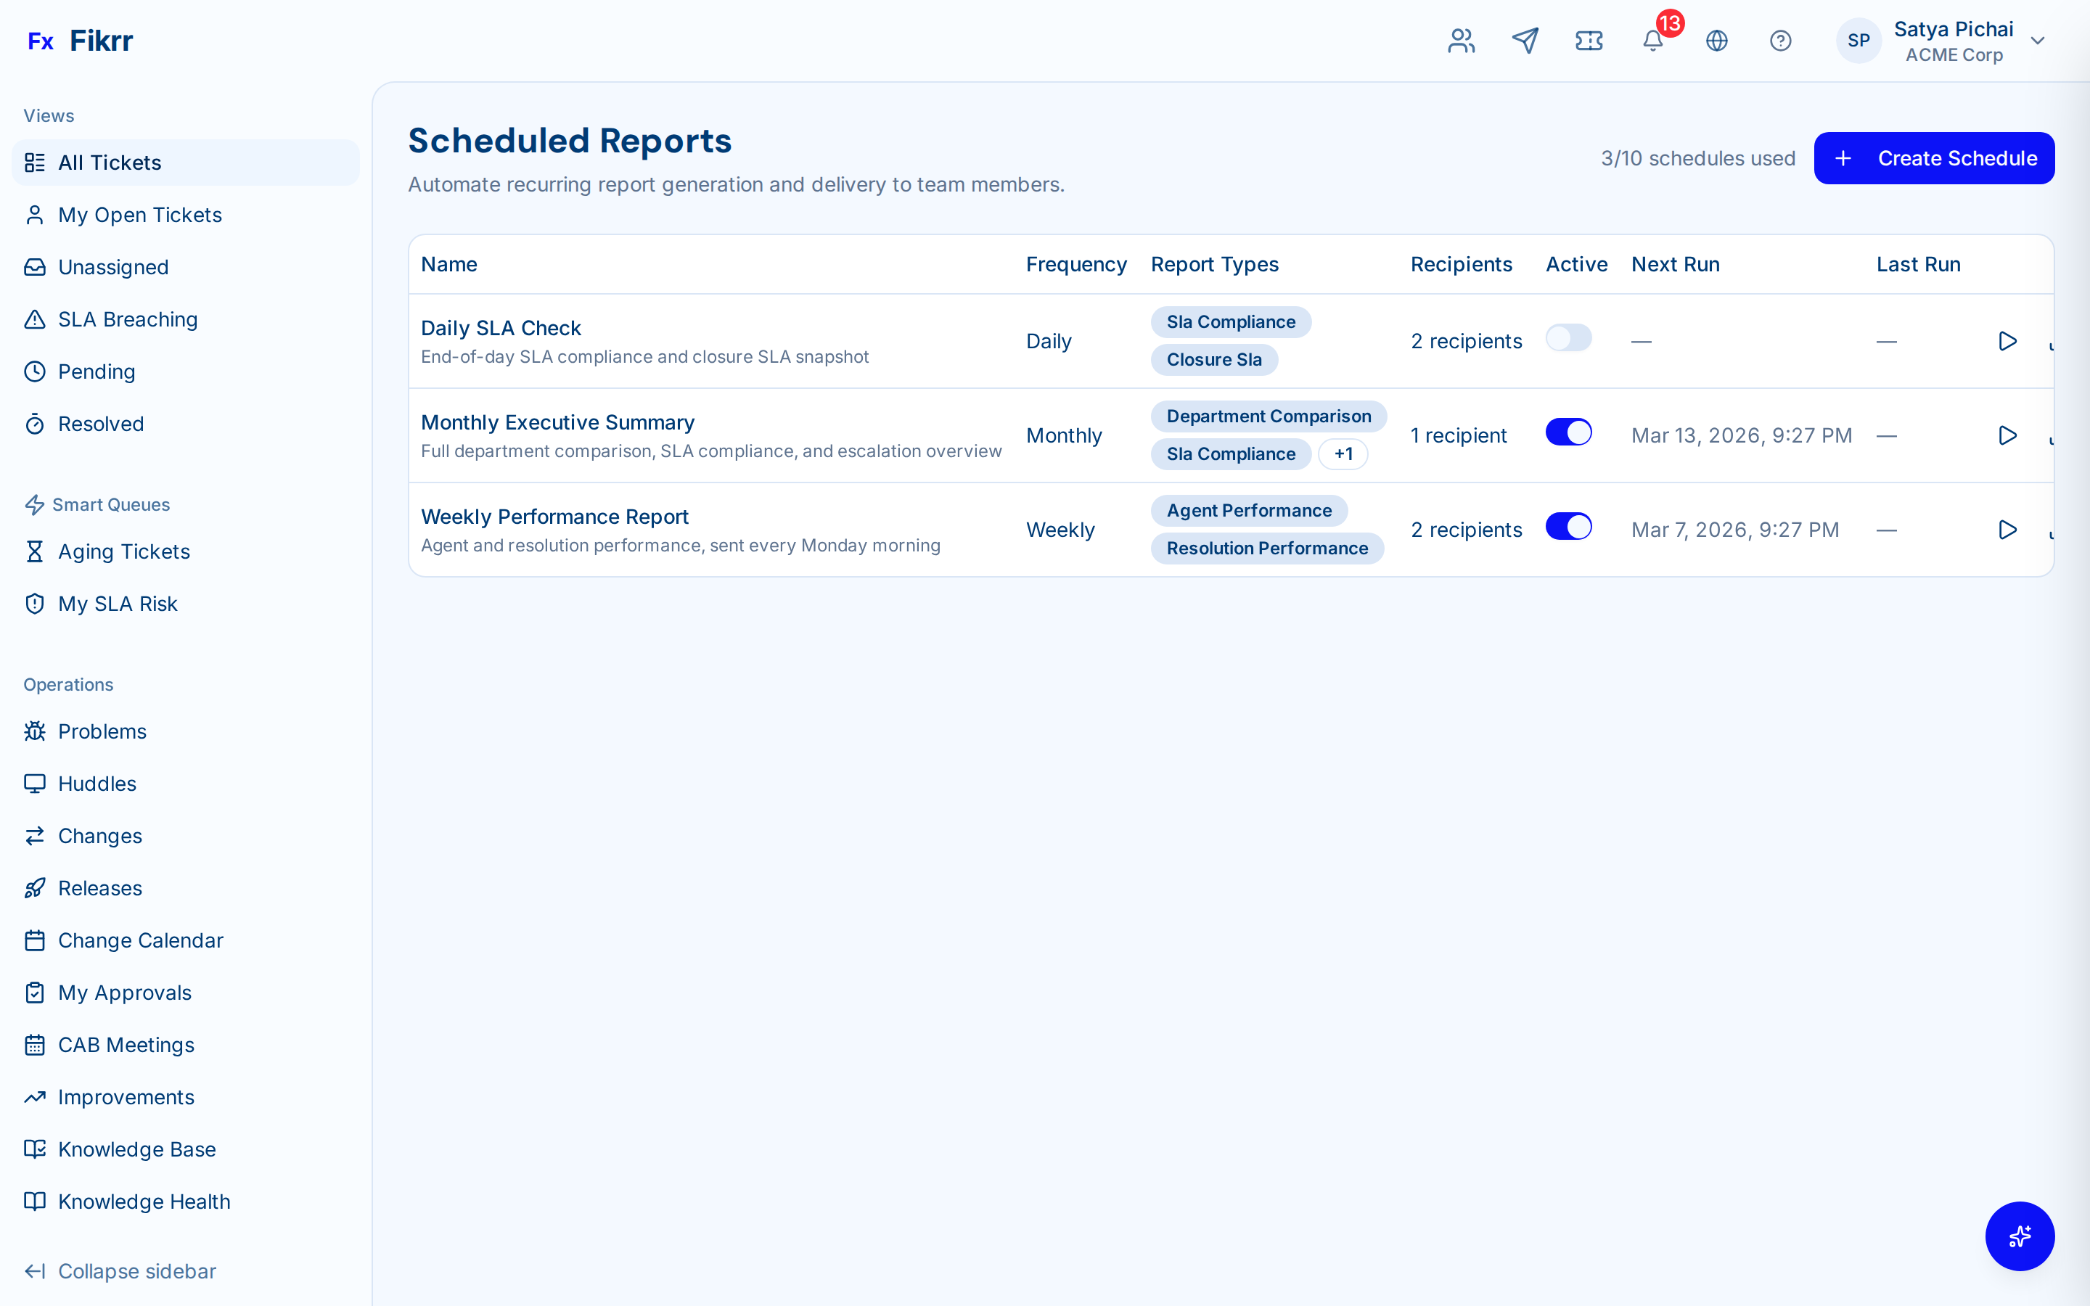Open the notifications bell with 13 alerts
This screenshot has width=2090, height=1306.
pyautogui.click(x=1652, y=41)
